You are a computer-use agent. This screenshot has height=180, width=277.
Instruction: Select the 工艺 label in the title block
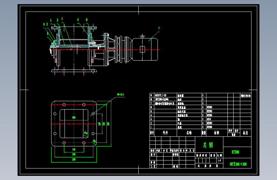pyautogui.click(x=153, y=166)
